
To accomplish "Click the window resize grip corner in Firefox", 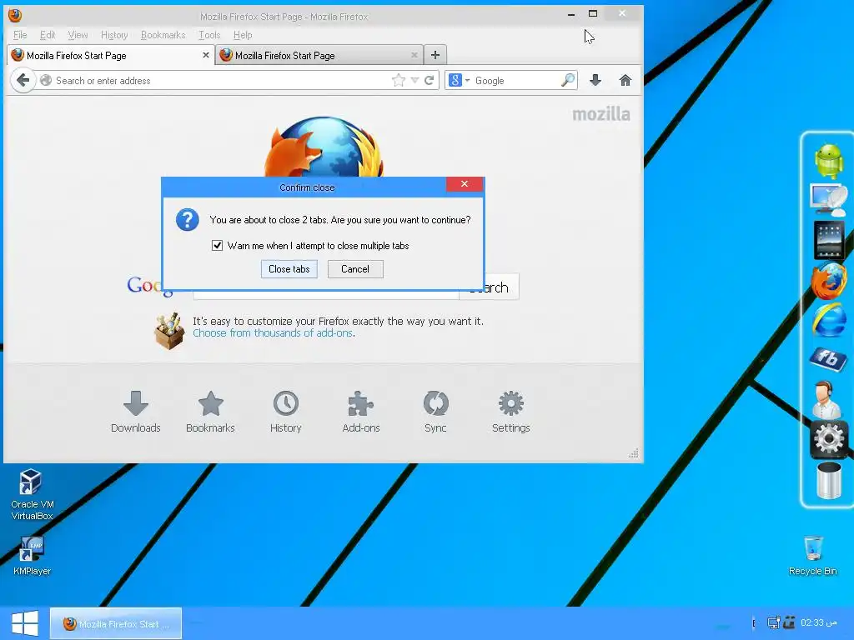I will click(x=634, y=453).
